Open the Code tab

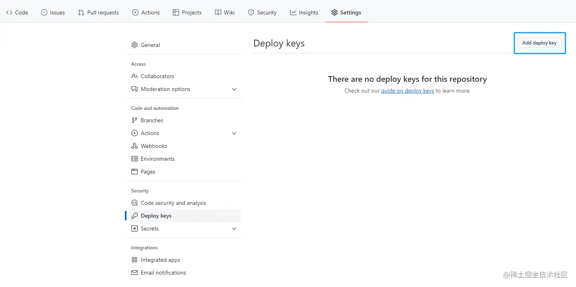17,12
